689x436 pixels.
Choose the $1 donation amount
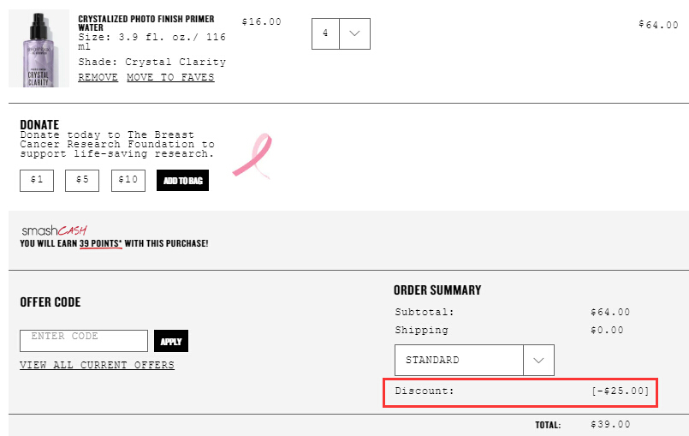pos(37,181)
